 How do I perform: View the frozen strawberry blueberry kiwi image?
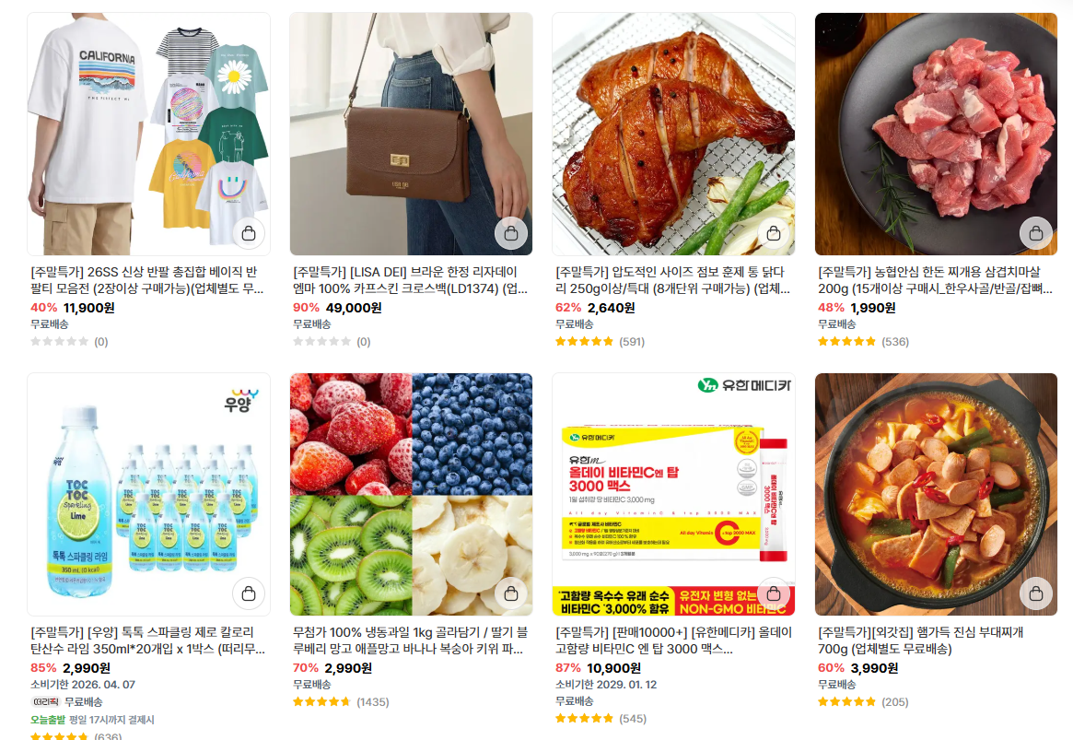(412, 494)
